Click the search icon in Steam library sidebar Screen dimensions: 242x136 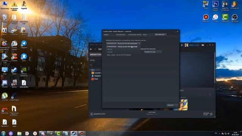pos(92,65)
